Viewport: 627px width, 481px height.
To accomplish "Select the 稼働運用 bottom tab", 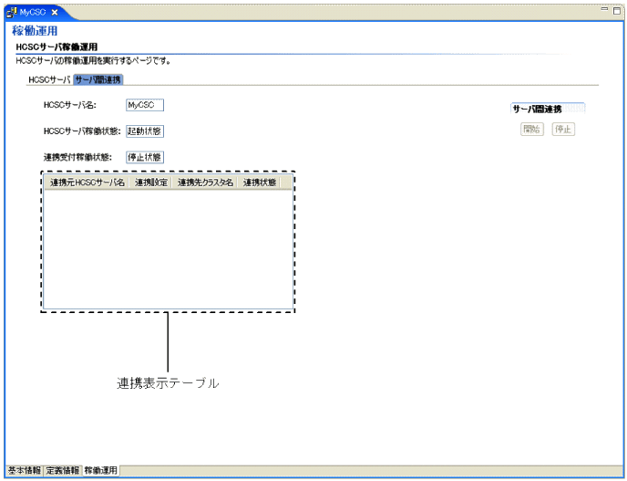I will (101, 470).
